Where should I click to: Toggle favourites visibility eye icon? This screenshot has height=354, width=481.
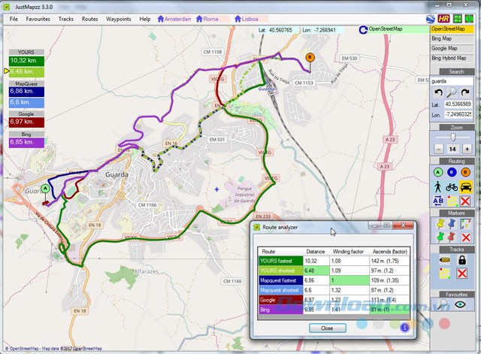coord(458,305)
